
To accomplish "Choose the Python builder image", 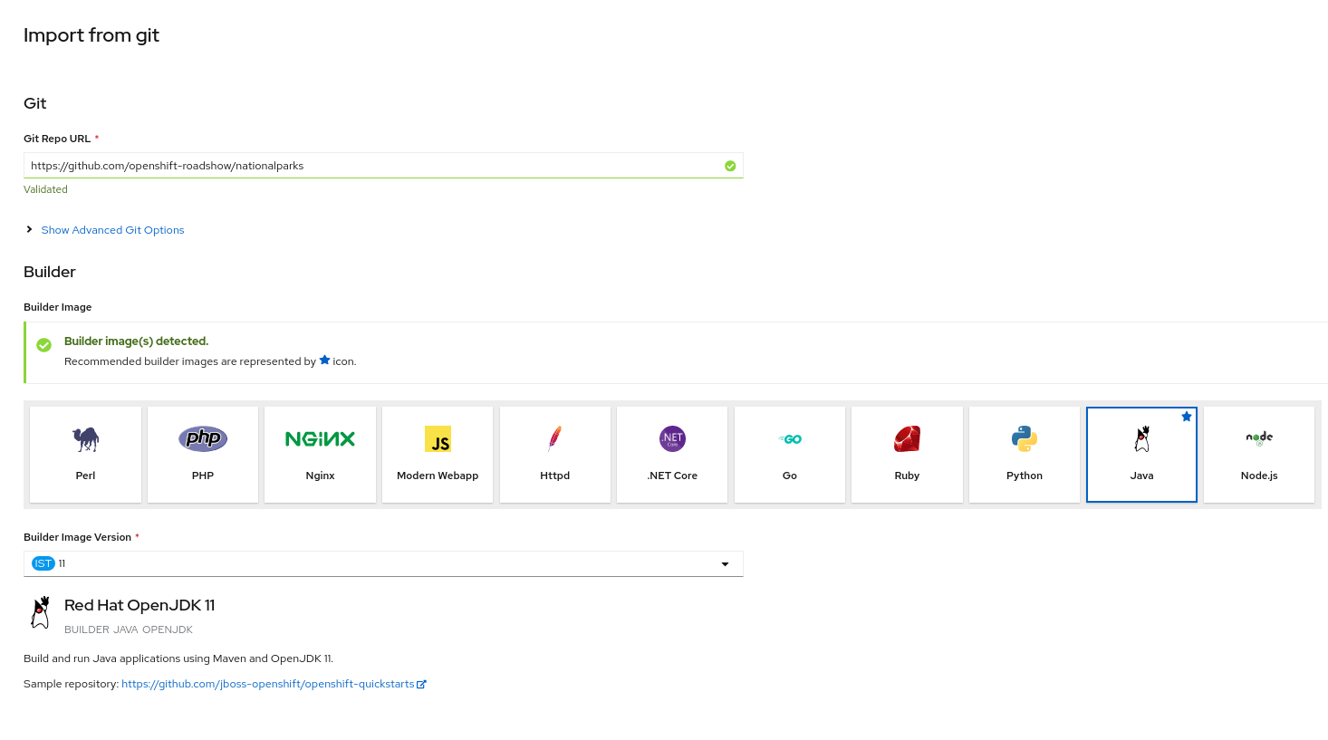I will [1024, 454].
